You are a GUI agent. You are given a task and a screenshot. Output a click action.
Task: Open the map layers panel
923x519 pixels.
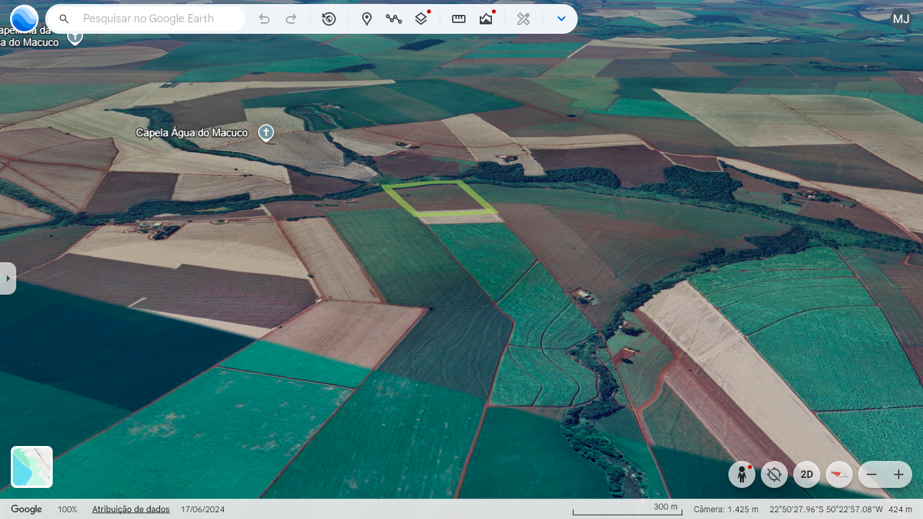(421, 19)
